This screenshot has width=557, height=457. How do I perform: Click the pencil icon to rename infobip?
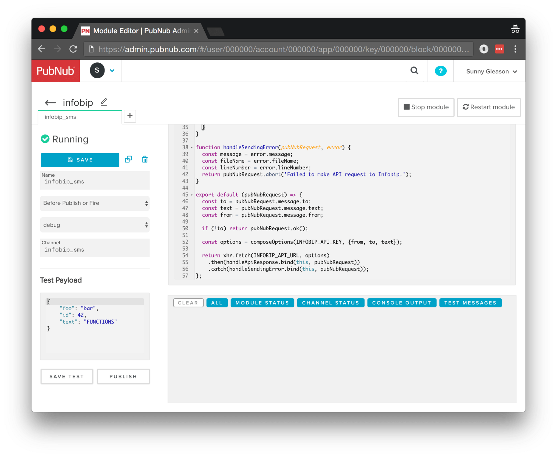point(104,102)
